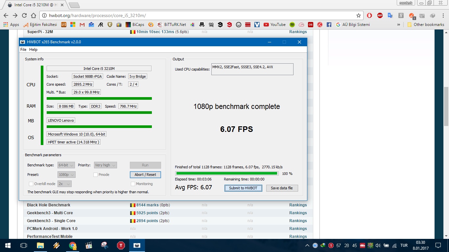Open 2894 points Geekbench3 Single Core link
449x252 pixels.
click(x=147, y=221)
